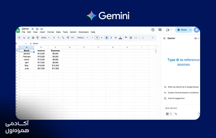Toggle italic formatting
The image size is (216, 138).
(111, 38)
